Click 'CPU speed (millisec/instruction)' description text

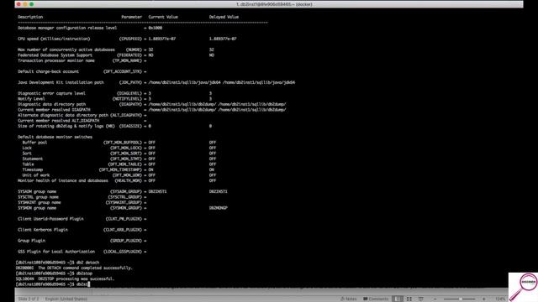54,39
